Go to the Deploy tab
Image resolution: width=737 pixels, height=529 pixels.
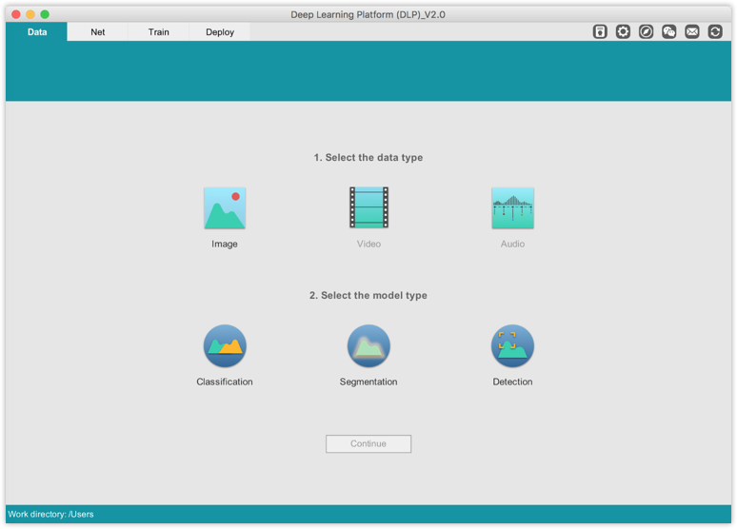pyautogui.click(x=220, y=31)
